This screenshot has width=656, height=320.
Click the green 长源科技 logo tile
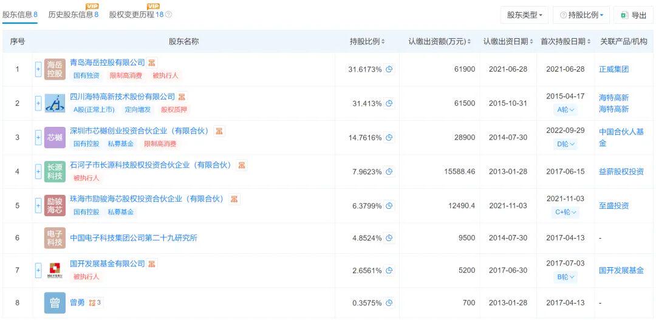coord(55,171)
